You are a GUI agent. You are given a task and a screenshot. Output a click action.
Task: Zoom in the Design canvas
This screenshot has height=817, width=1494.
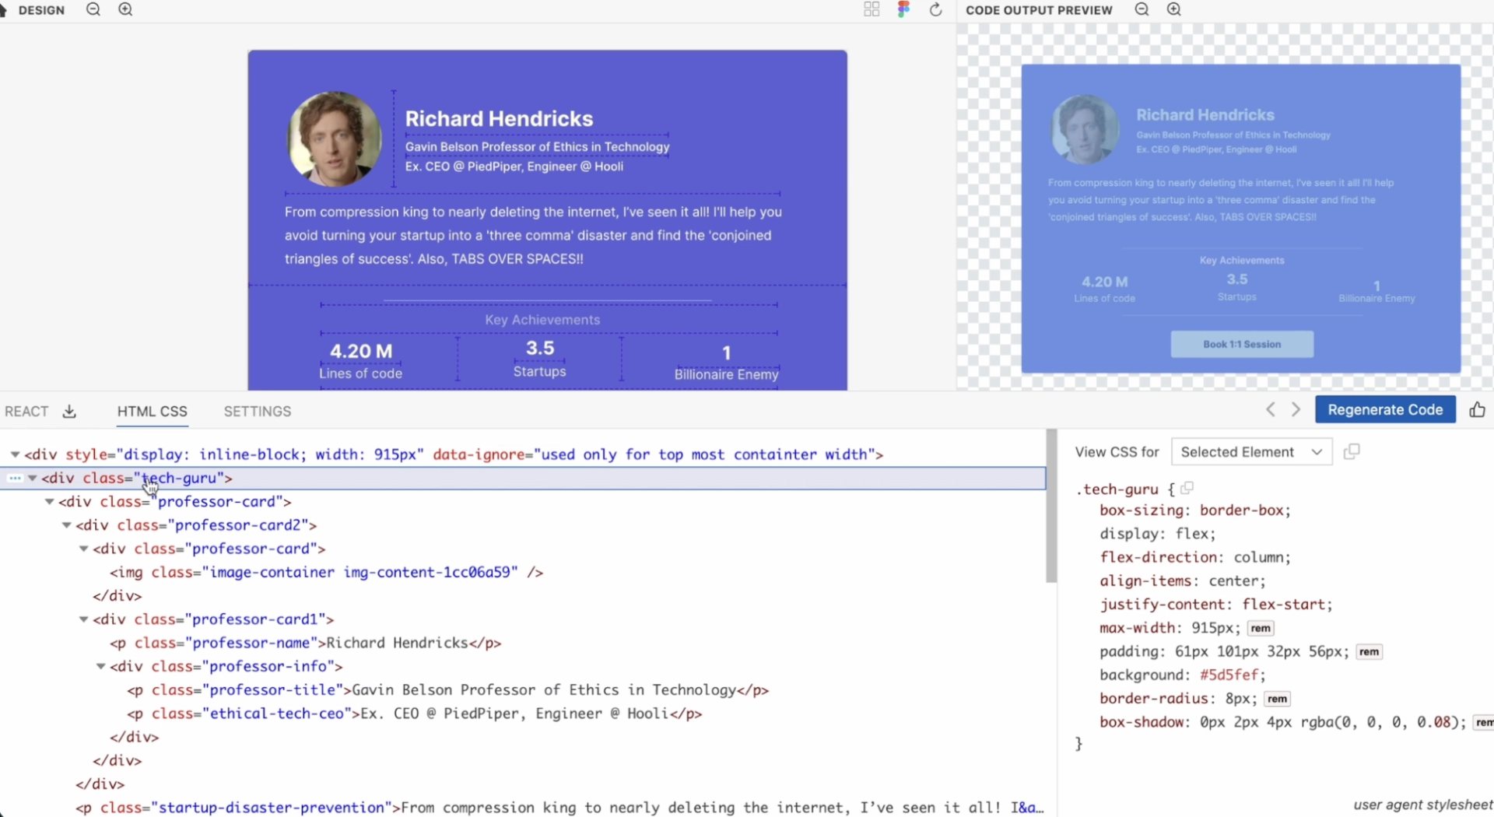click(125, 10)
